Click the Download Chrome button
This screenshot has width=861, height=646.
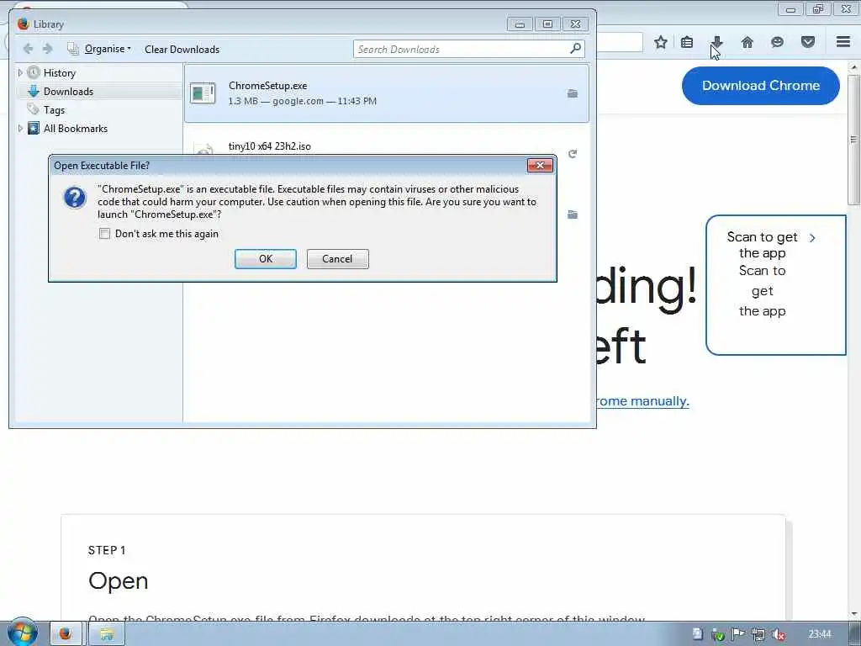pos(760,86)
